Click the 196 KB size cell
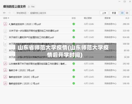 126,83
